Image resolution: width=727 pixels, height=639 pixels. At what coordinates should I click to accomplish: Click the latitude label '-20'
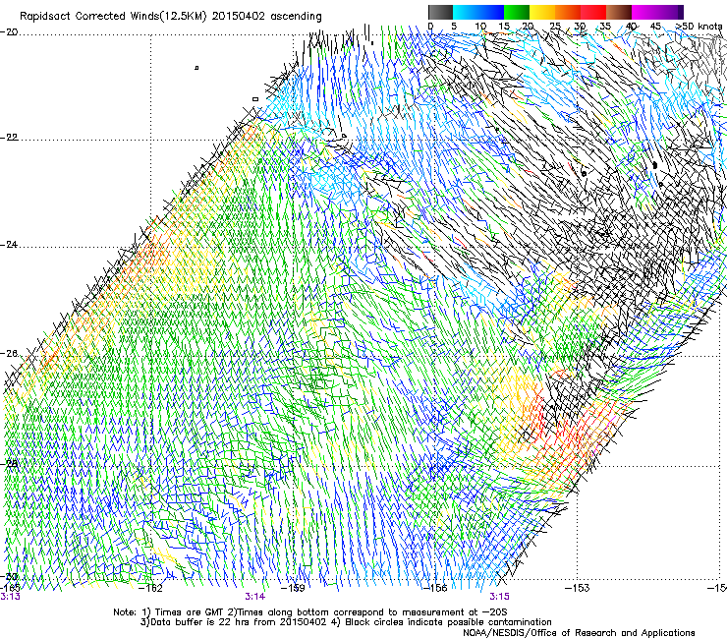(9, 32)
